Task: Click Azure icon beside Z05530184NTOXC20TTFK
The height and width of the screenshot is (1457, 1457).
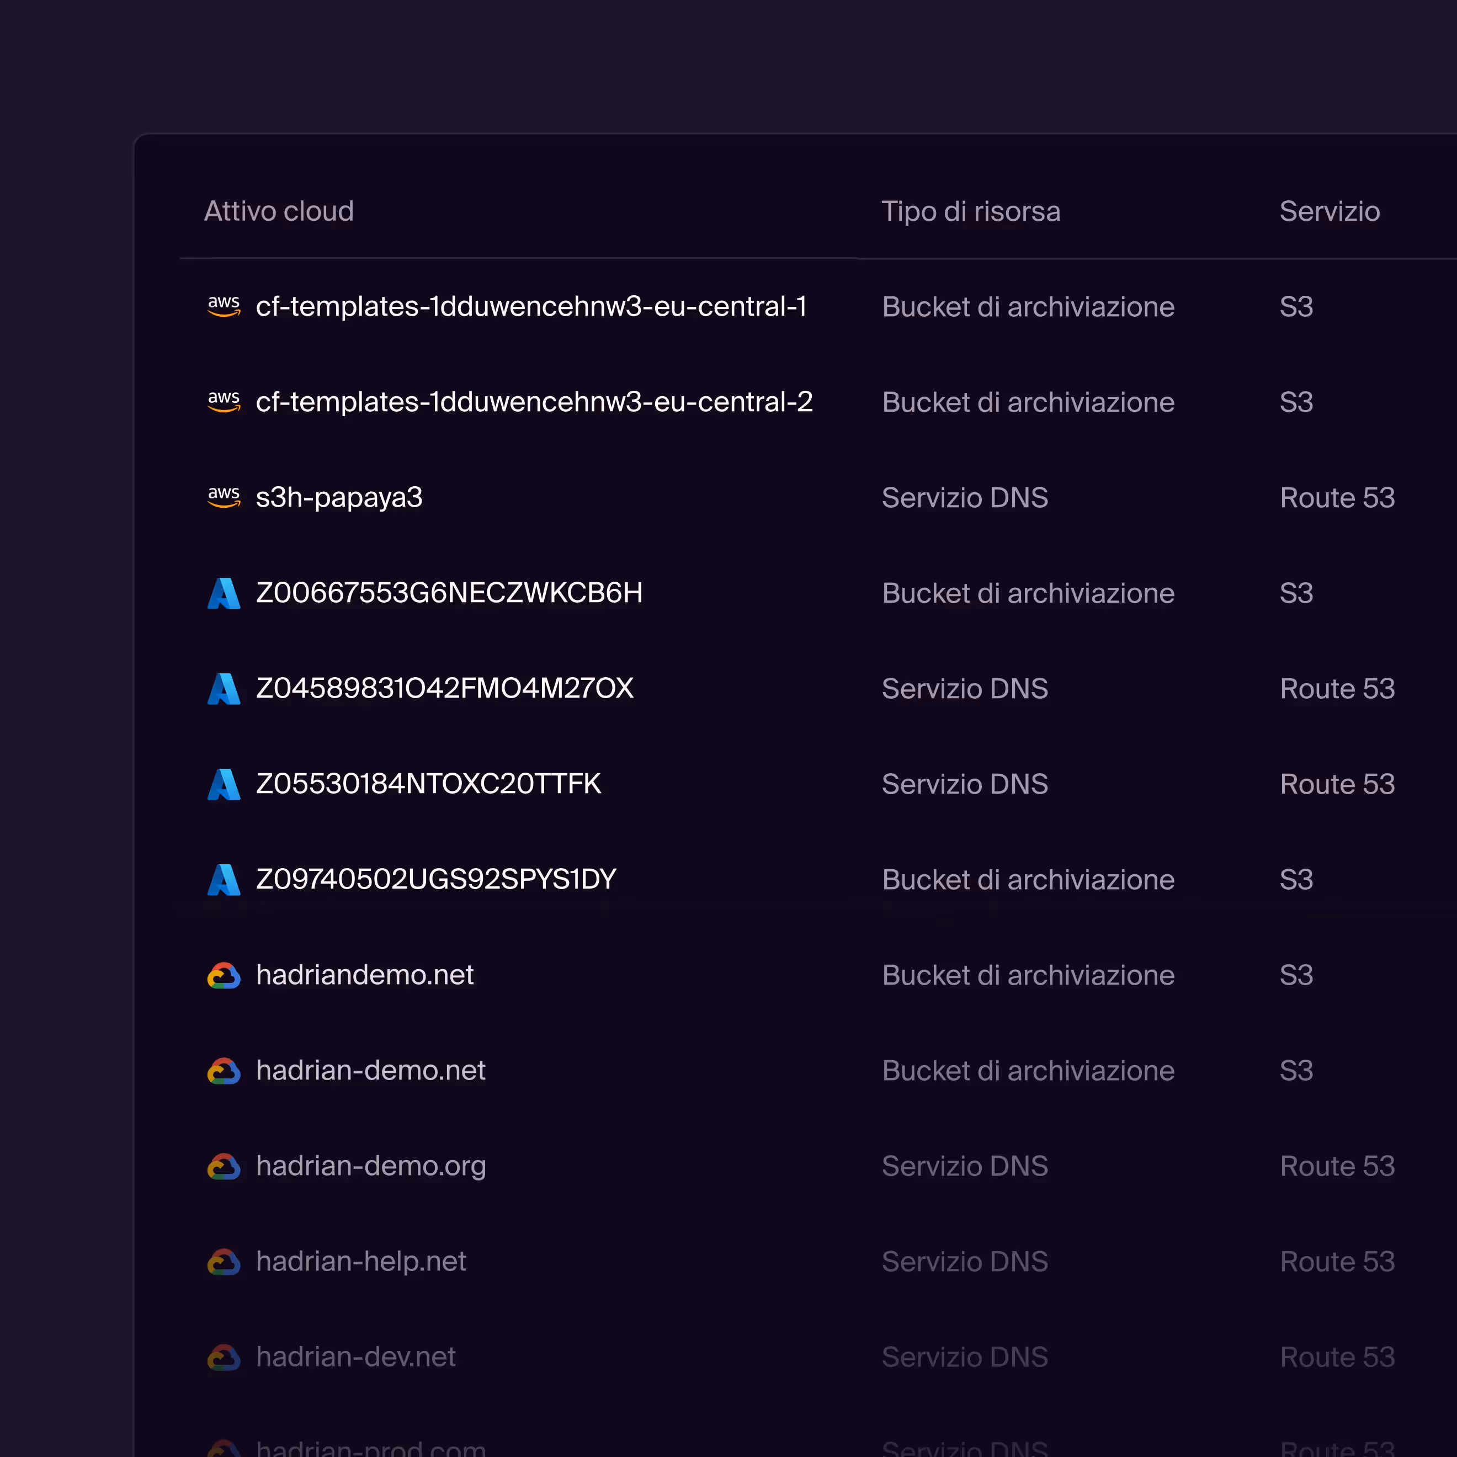Action: tap(224, 784)
